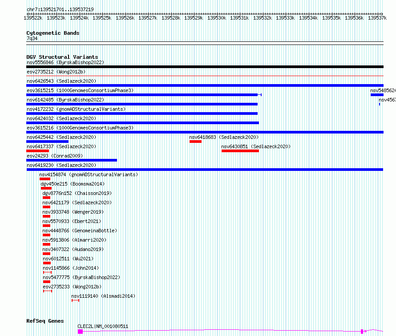Open nsv6421179 (Sedlazeck2020) variant
This screenshot has width=396, height=336.
pos(77,202)
